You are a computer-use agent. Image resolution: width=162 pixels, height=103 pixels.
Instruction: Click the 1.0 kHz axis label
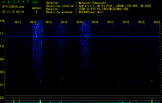click(x=2, y=46)
